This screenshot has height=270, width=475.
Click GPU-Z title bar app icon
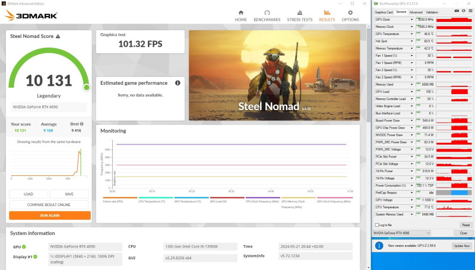click(x=376, y=4)
